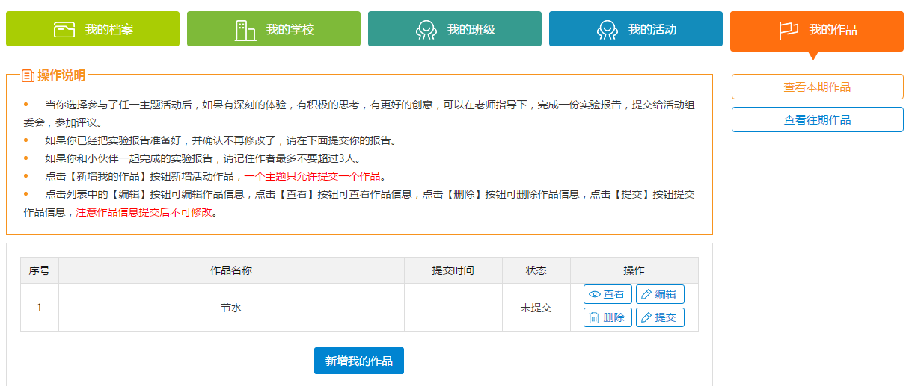Click the document icon beside 操作说明
The height and width of the screenshot is (386, 912).
pyautogui.click(x=28, y=75)
